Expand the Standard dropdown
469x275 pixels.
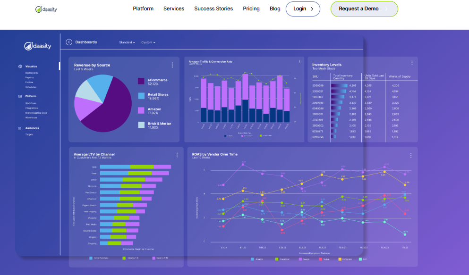point(127,42)
